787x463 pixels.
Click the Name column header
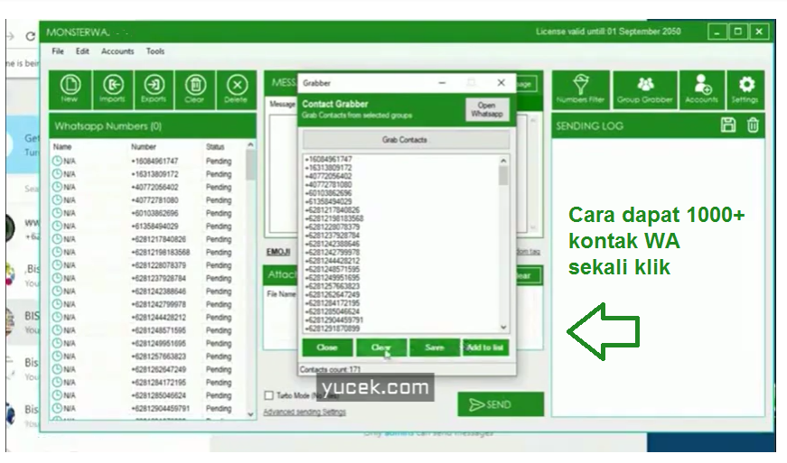tap(62, 147)
